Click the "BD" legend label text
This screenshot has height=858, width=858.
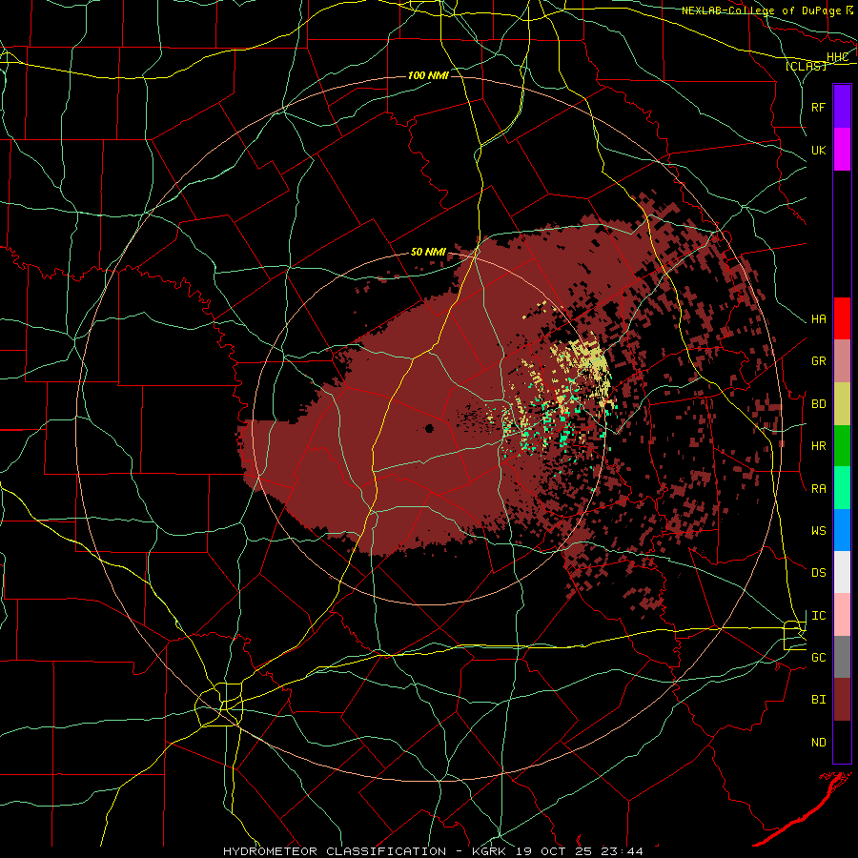pos(818,404)
